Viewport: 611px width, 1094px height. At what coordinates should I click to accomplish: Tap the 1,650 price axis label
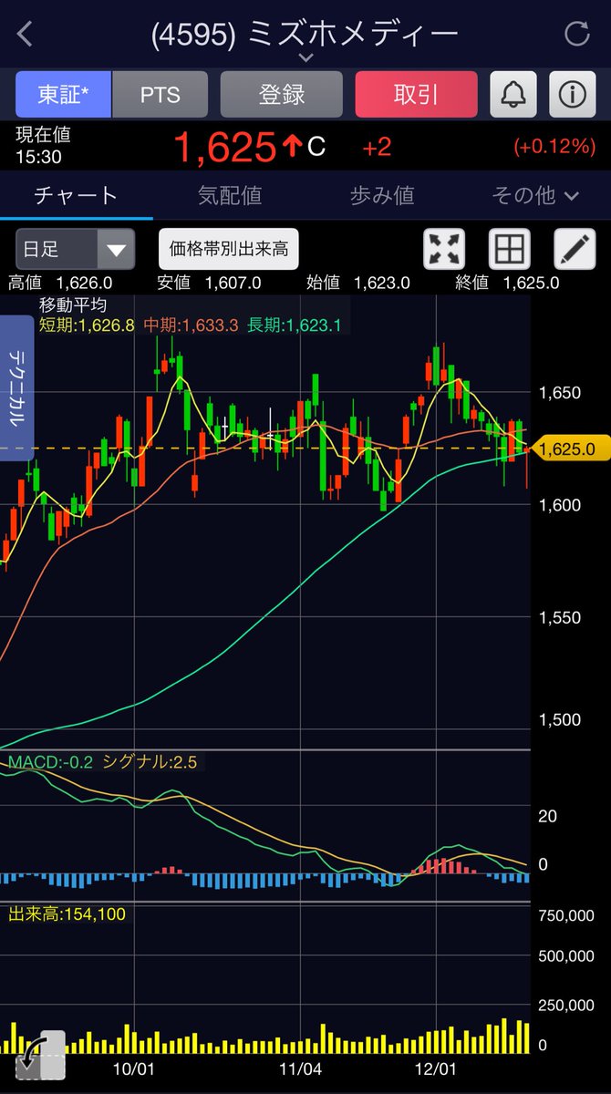(x=561, y=393)
